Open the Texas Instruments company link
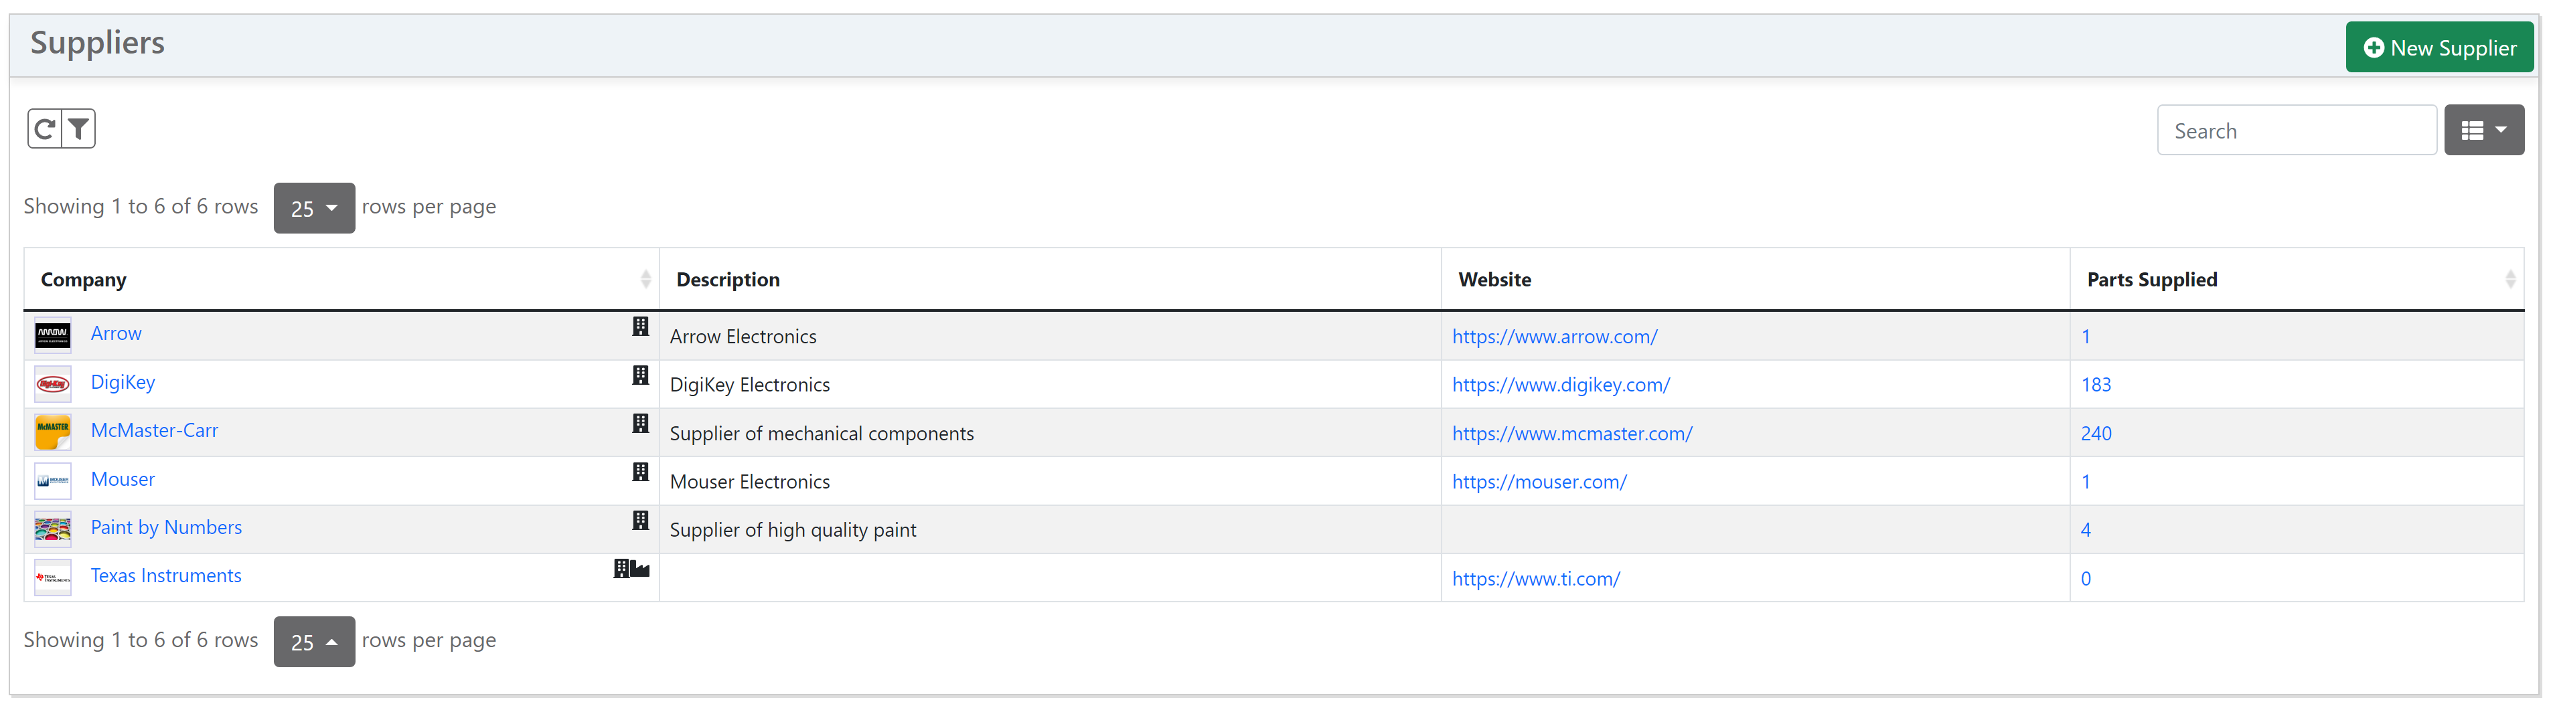This screenshot has height=710, width=2551. pyautogui.click(x=166, y=576)
